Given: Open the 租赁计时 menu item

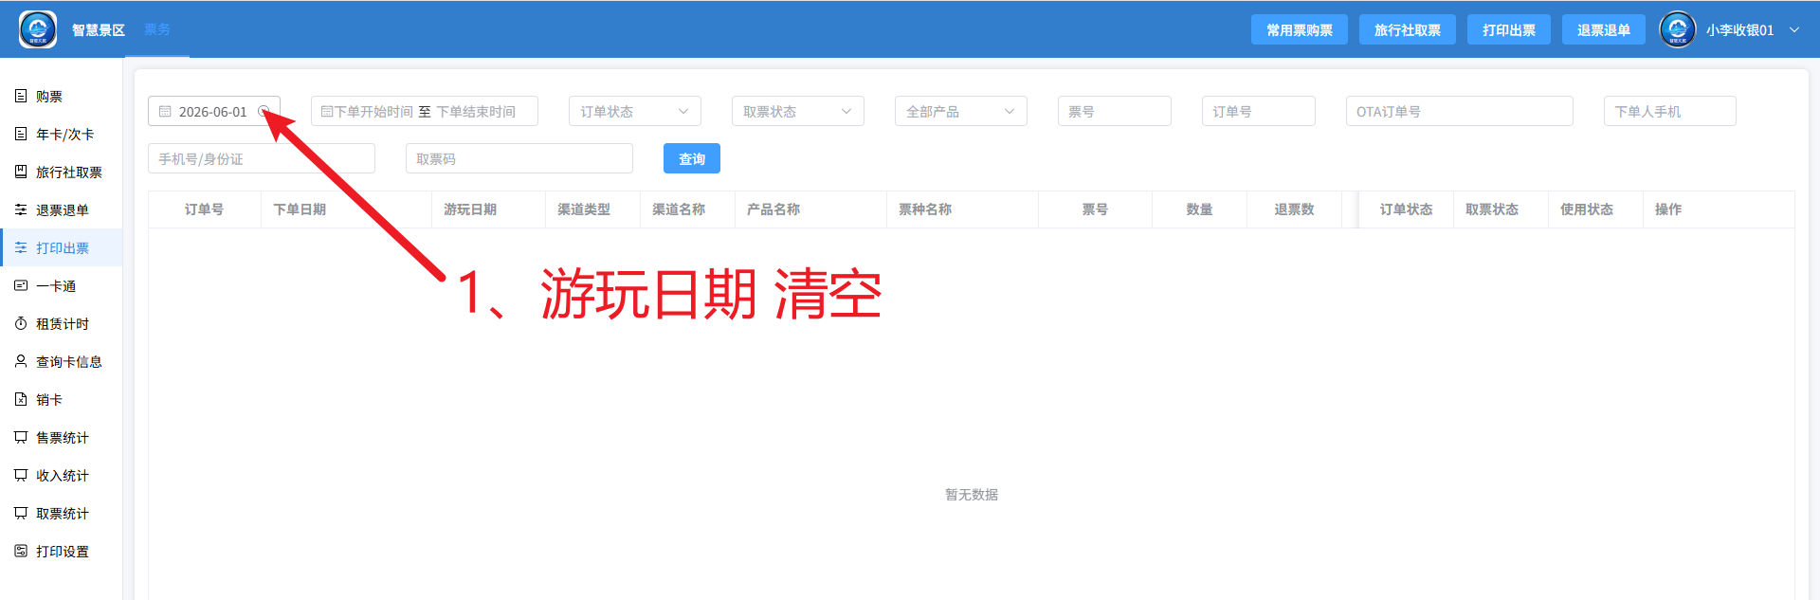Looking at the screenshot, I should pyautogui.click(x=62, y=323).
